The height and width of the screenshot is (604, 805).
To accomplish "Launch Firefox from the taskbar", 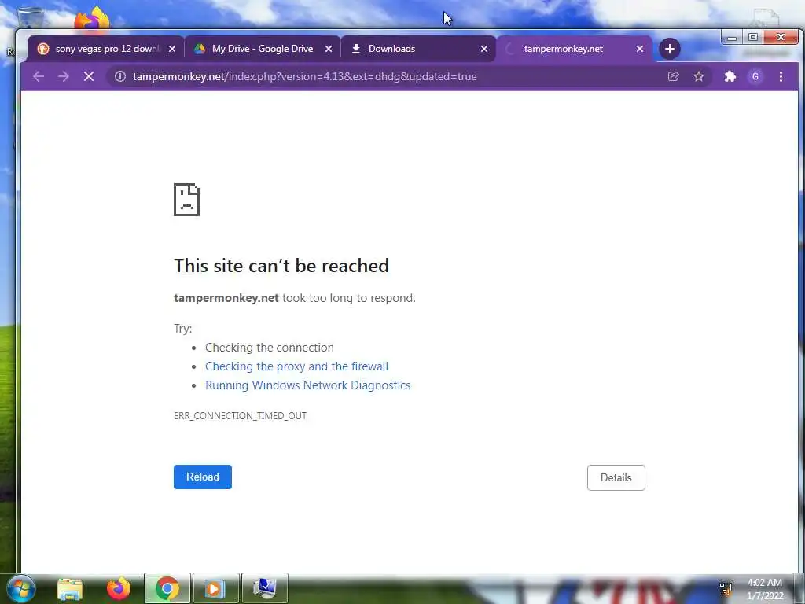I will pos(119,588).
